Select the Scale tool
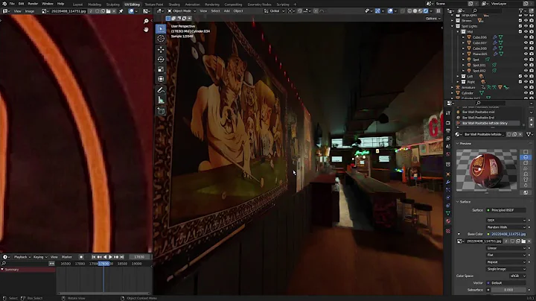 (x=161, y=69)
